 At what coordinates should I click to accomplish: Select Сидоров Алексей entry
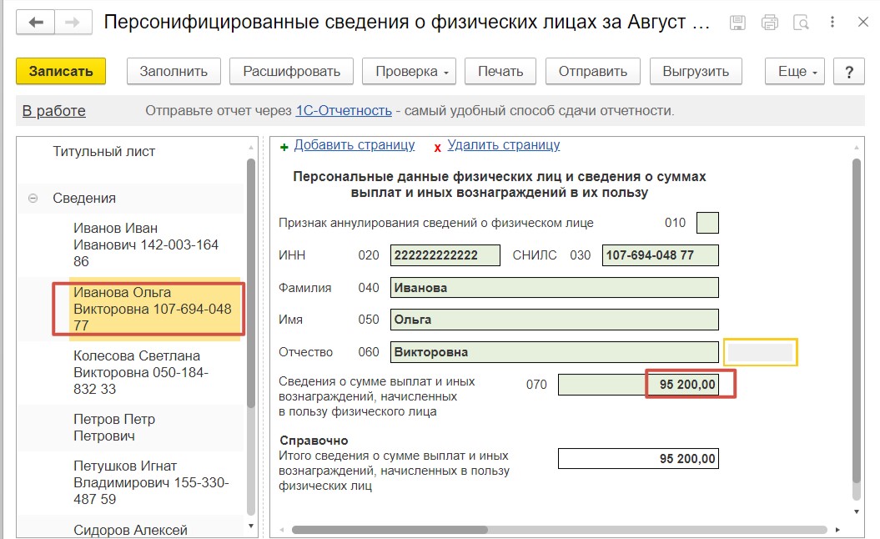pyautogui.click(x=130, y=530)
